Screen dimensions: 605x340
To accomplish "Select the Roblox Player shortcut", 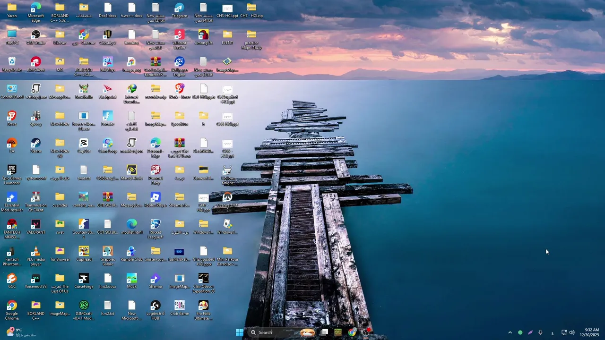I will pyautogui.click(x=155, y=199).
